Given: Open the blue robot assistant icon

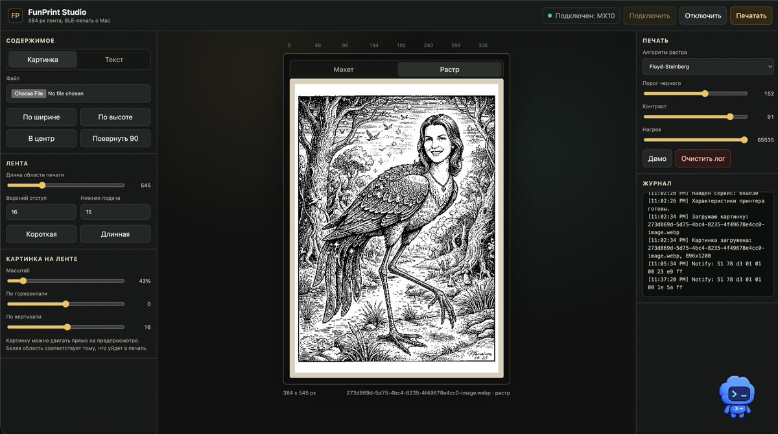Looking at the screenshot, I should coord(737,395).
